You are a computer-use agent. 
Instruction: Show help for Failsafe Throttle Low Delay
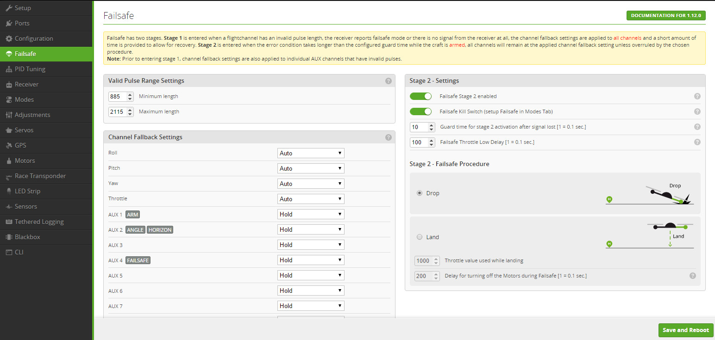pyautogui.click(x=697, y=142)
